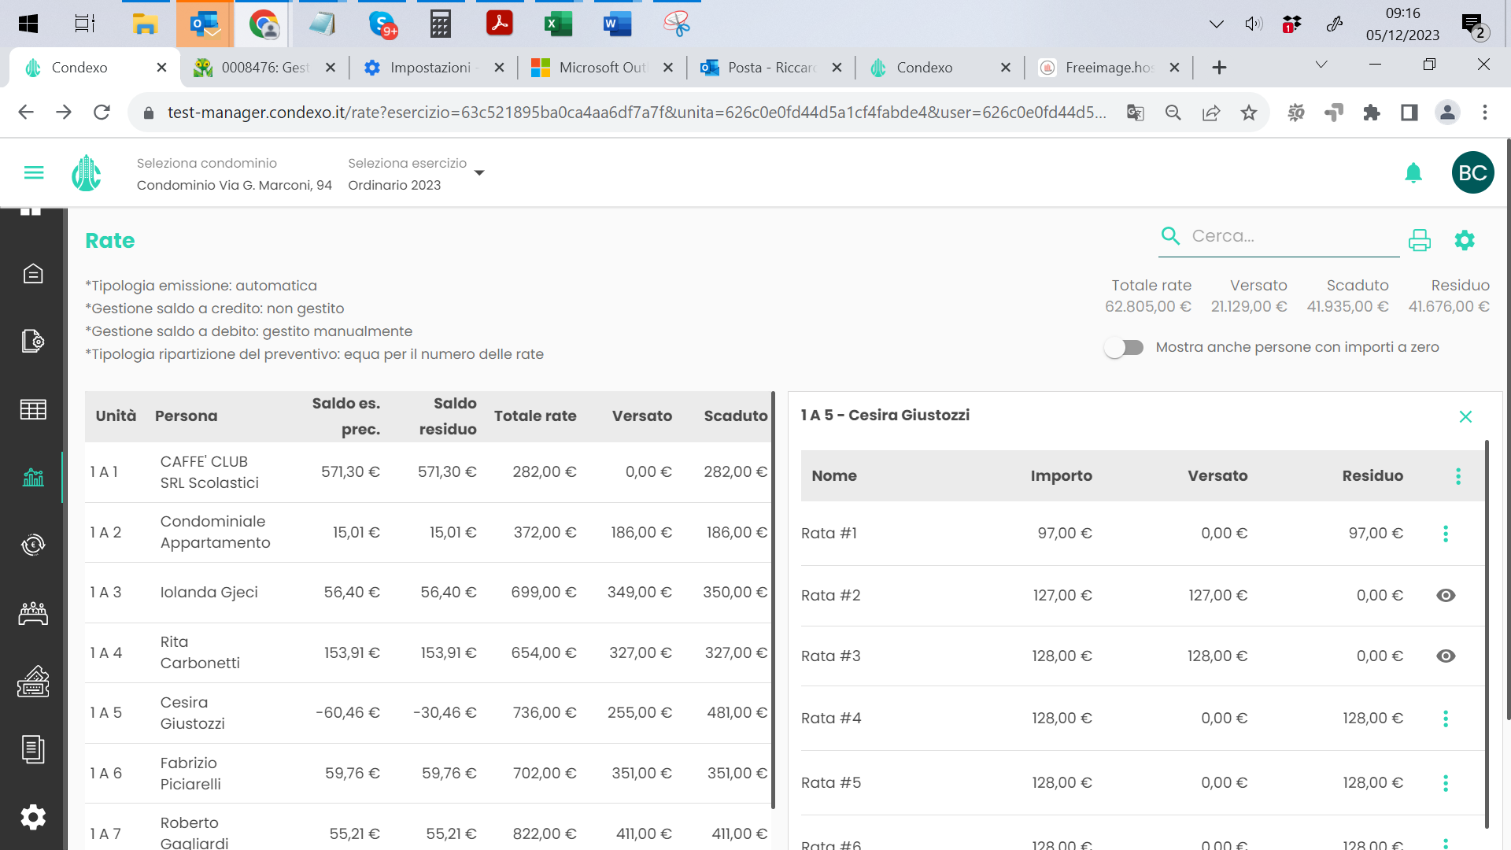Open the notifications bell

tap(1413, 172)
